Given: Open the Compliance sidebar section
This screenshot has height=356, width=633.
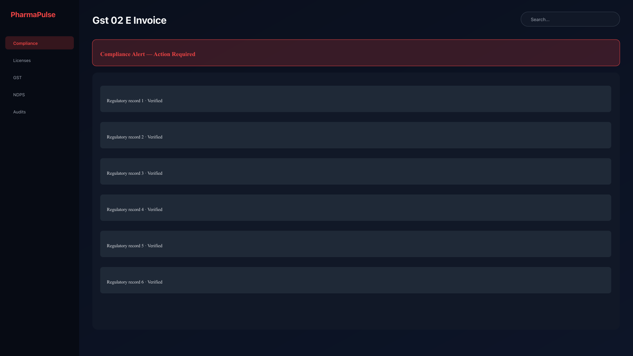Looking at the screenshot, I should pyautogui.click(x=40, y=43).
